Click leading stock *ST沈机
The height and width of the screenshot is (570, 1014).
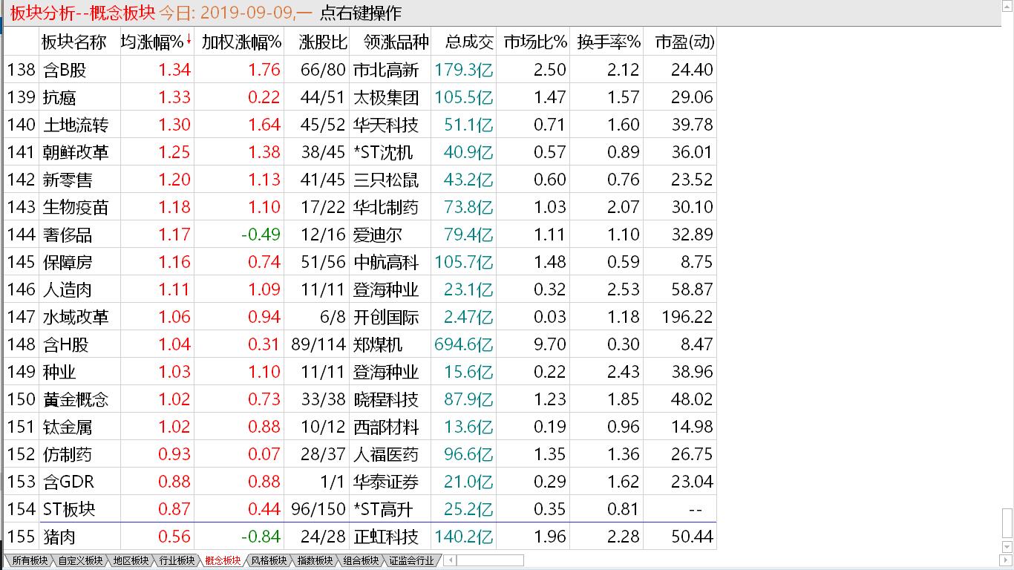[383, 153]
